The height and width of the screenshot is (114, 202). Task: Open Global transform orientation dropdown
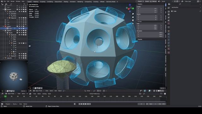coord(88,91)
